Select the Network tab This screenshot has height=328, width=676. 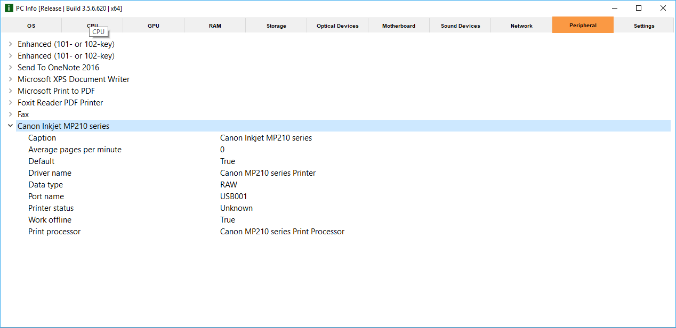[521, 25]
